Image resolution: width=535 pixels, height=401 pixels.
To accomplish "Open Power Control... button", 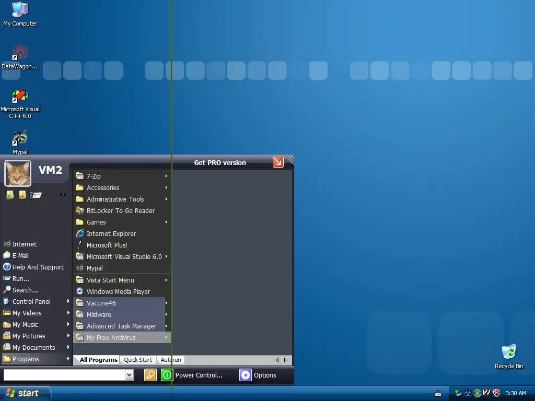I will tap(199, 375).
